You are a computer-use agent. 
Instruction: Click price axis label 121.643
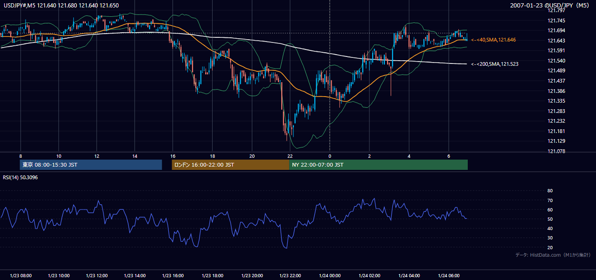[x=556, y=41]
